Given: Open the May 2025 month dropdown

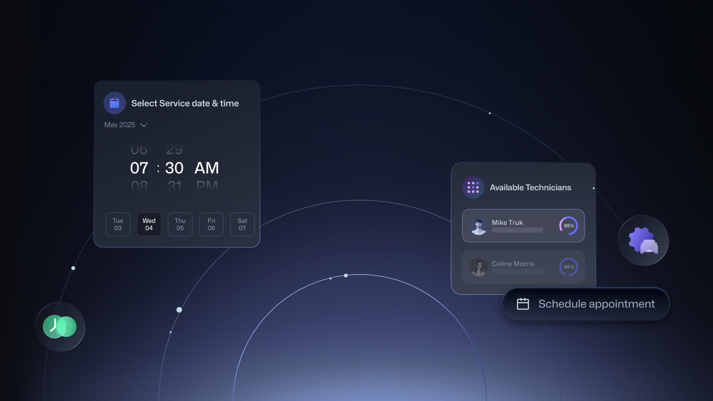Looking at the screenshot, I should (126, 125).
